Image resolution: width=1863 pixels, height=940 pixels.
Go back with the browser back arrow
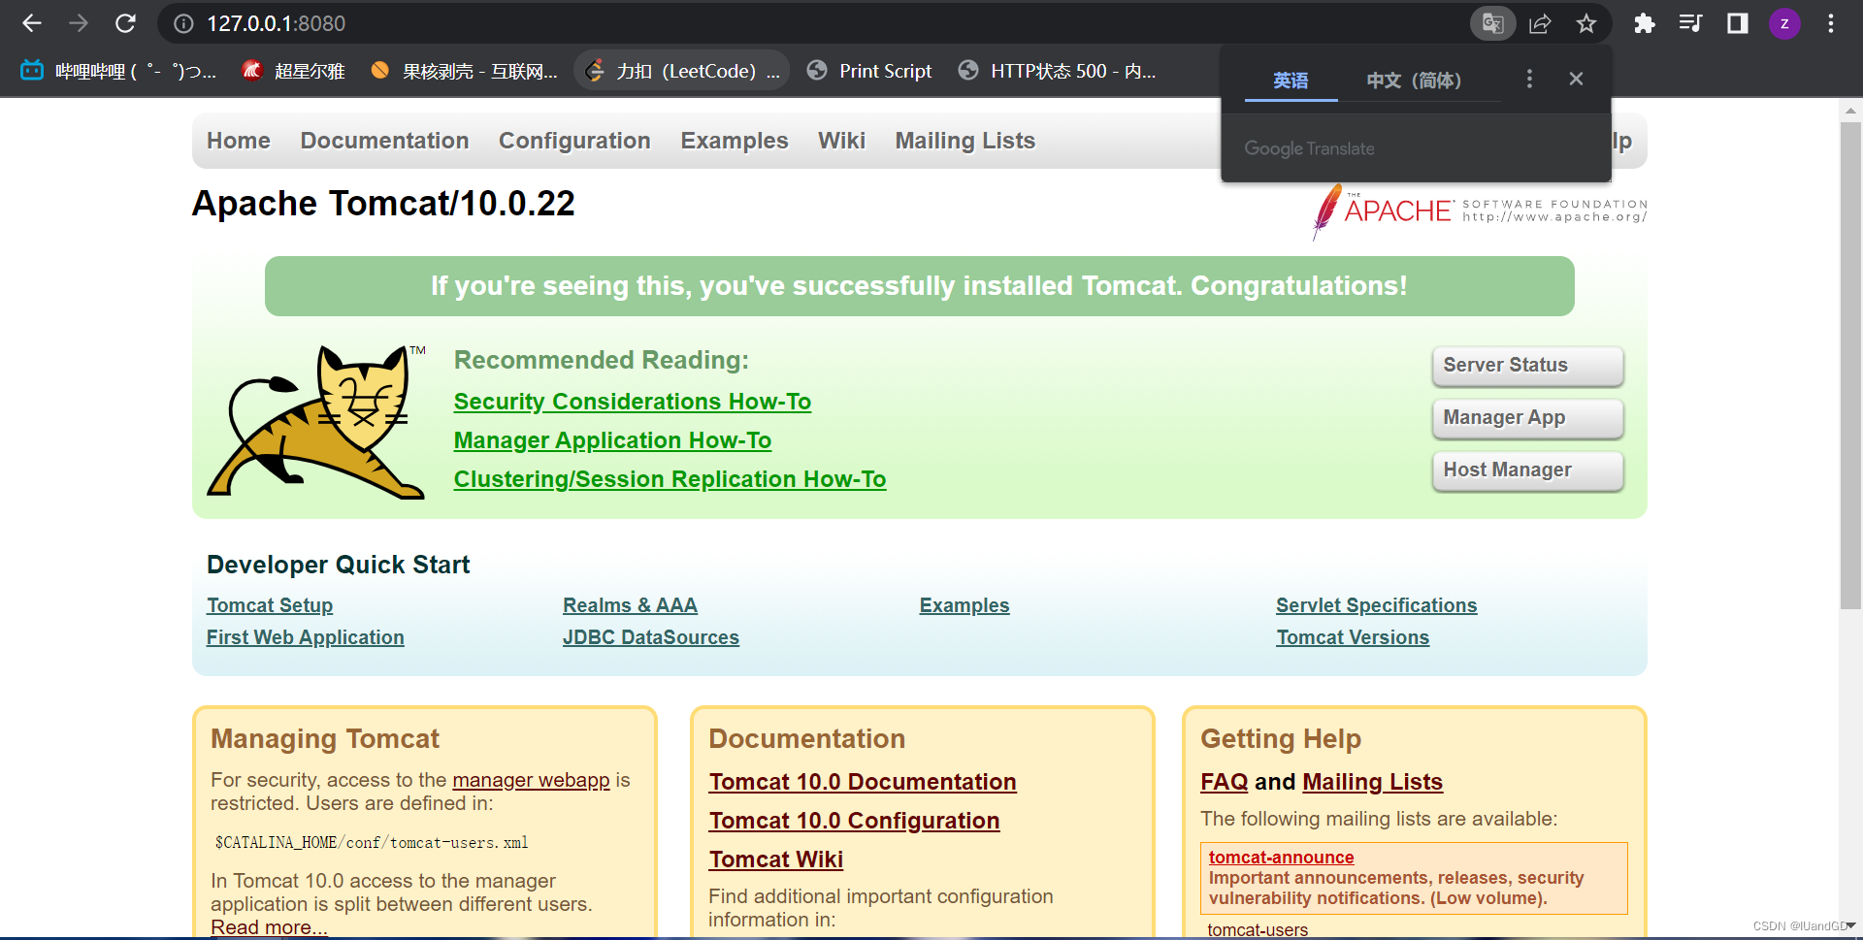pos(32,23)
